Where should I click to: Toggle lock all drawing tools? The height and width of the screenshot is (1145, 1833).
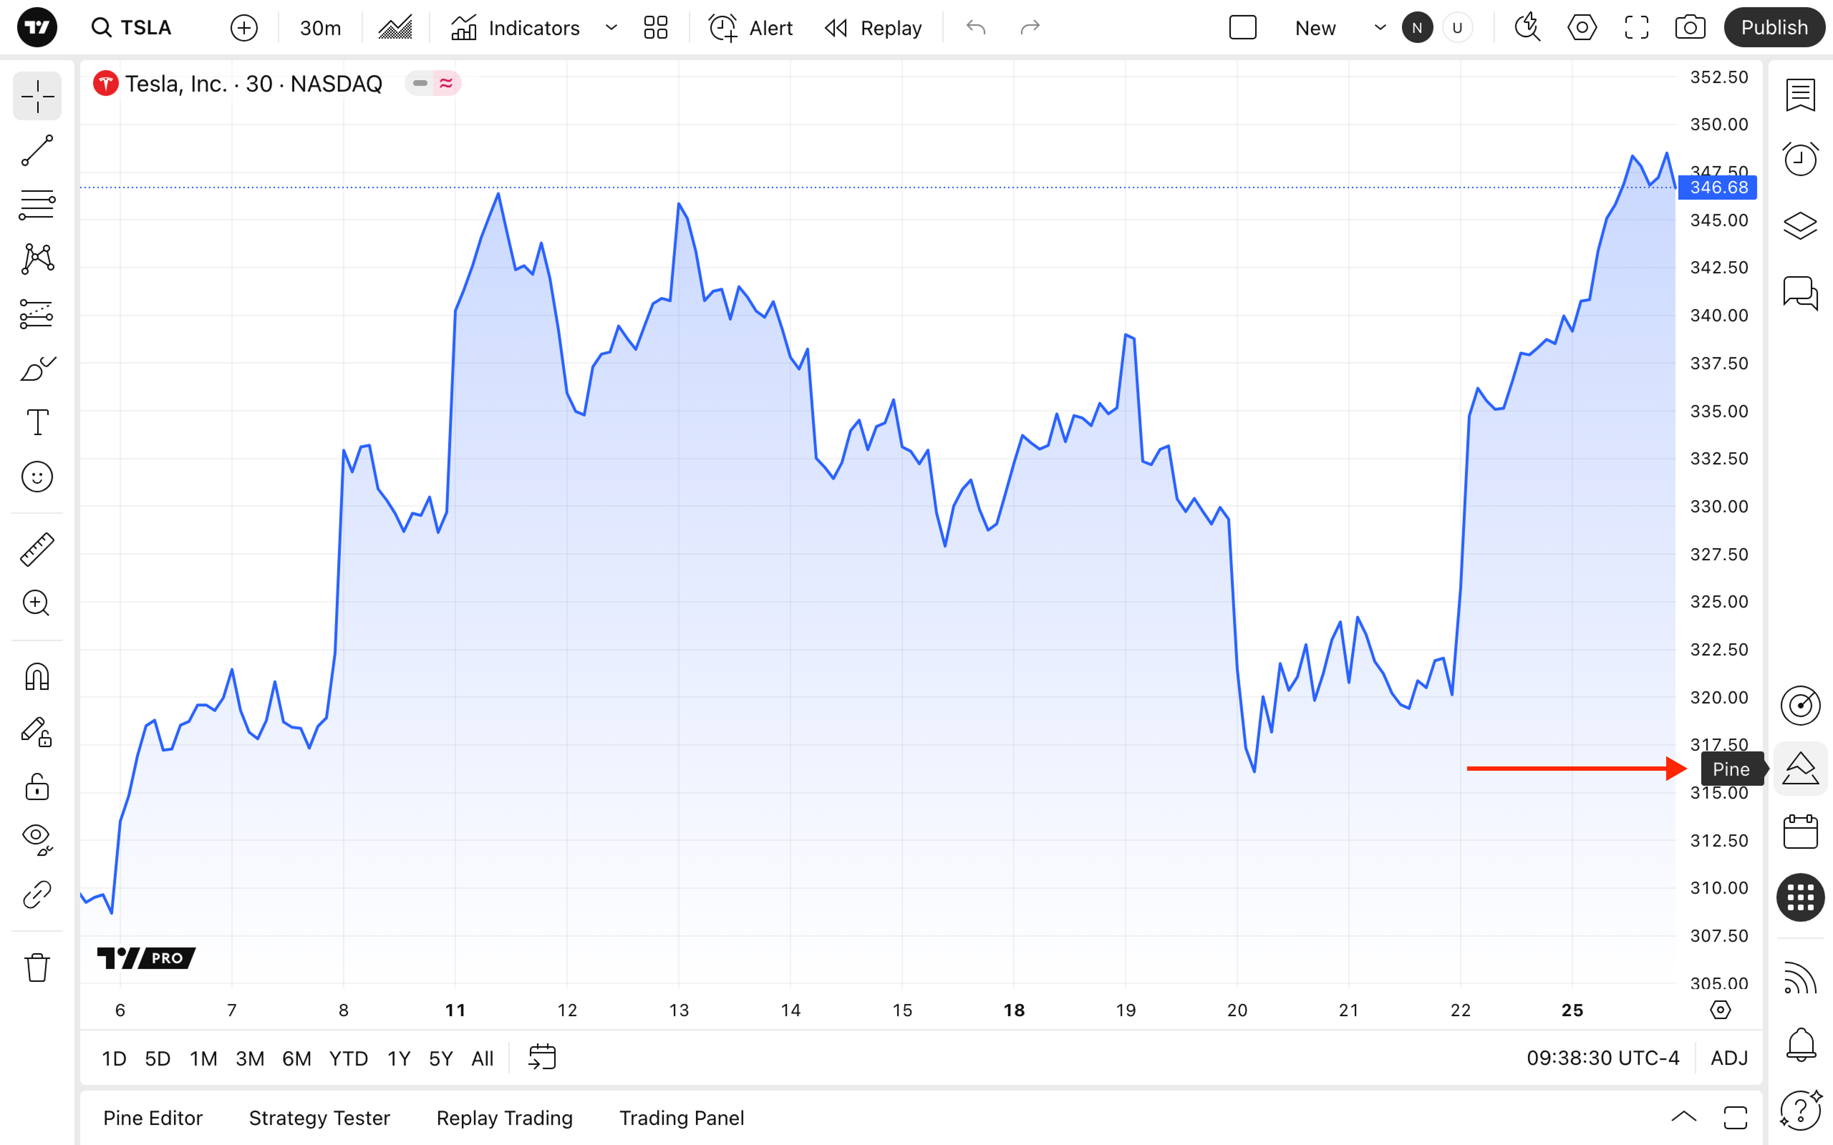pos(36,788)
